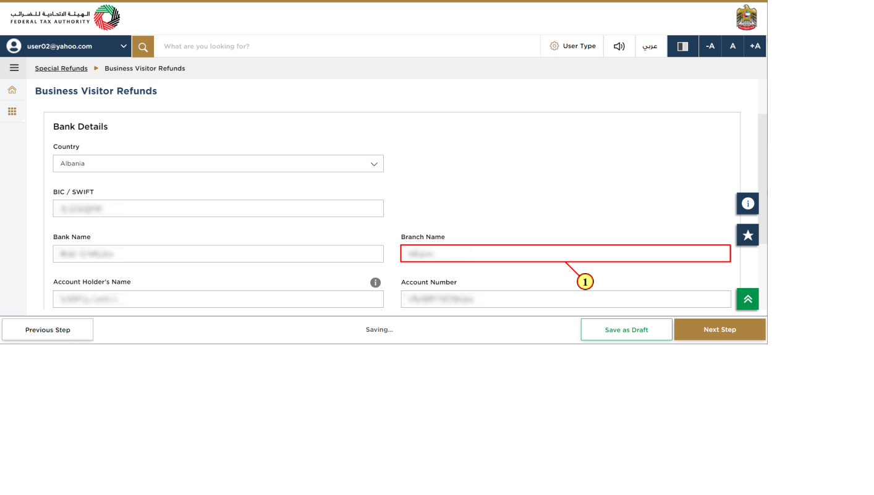Click the page vertical scrollbar
This screenshot has width=874, height=495.
(763, 179)
